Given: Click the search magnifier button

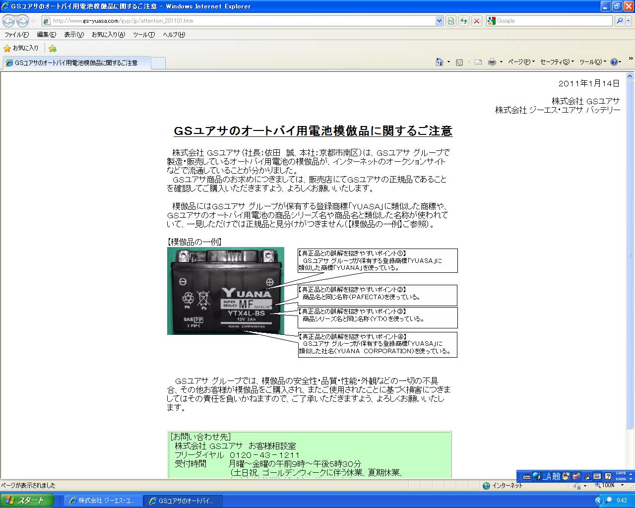Looking at the screenshot, I should coord(619,21).
